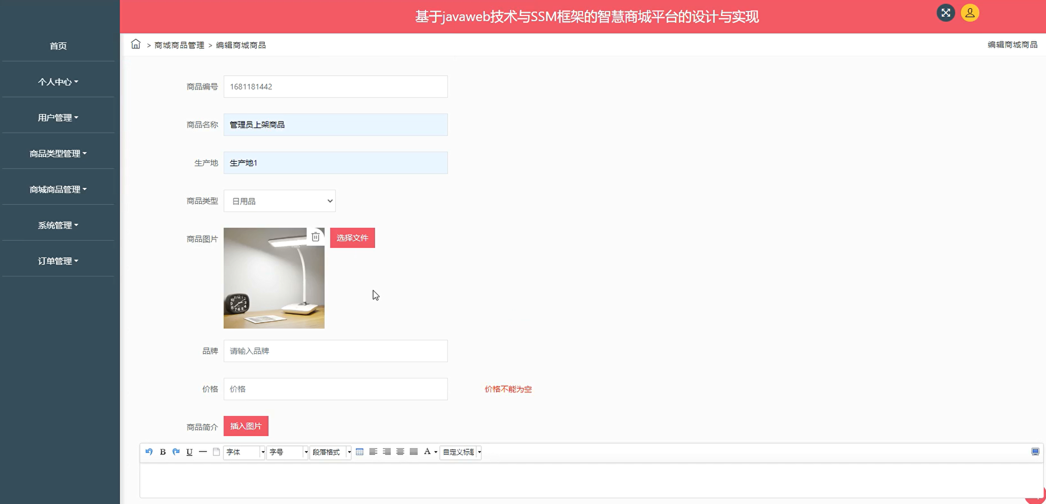Insert a table via toolbar icon
The image size is (1046, 504).
tap(360, 452)
